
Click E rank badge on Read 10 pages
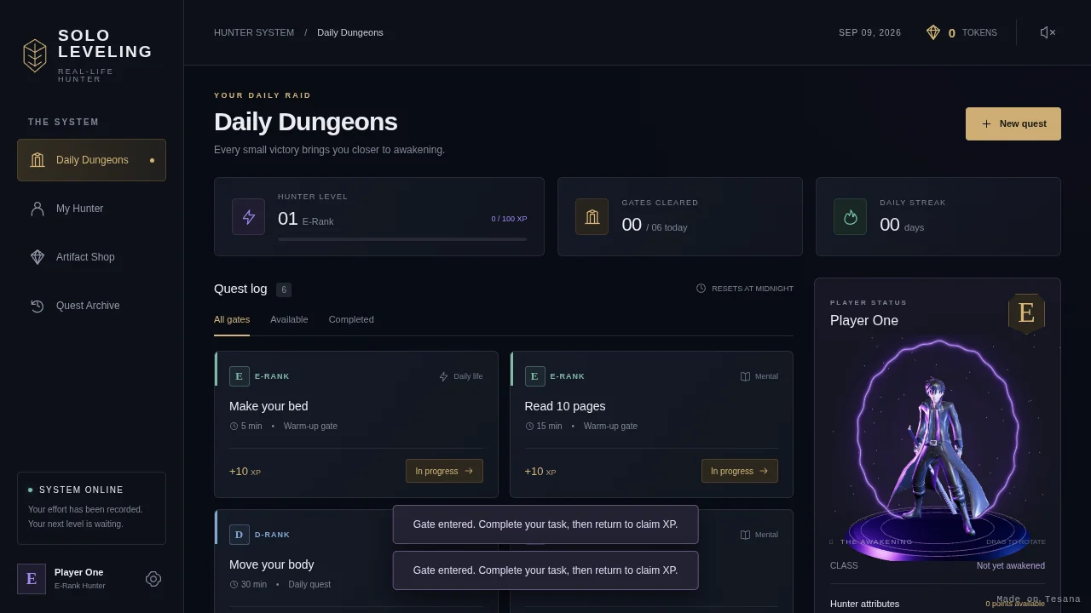coord(534,376)
